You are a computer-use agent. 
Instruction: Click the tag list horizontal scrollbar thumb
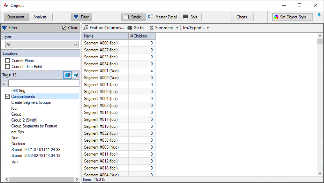pos(42,179)
